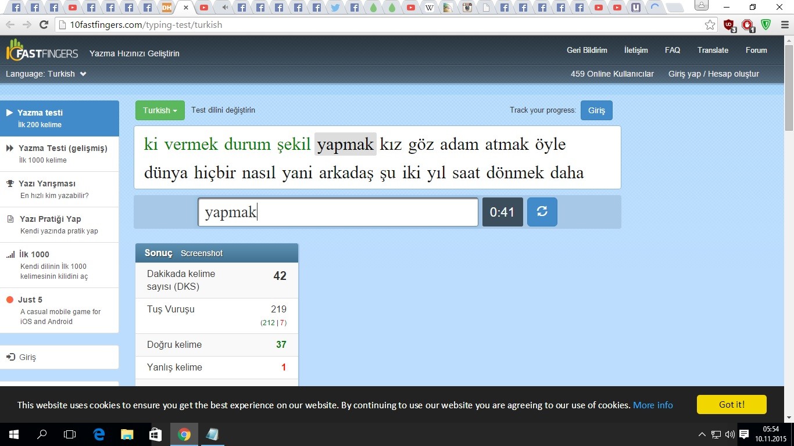Launch Microsoft Edge from the taskbar
This screenshot has width=794, height=446.
(x=99, y=434)
